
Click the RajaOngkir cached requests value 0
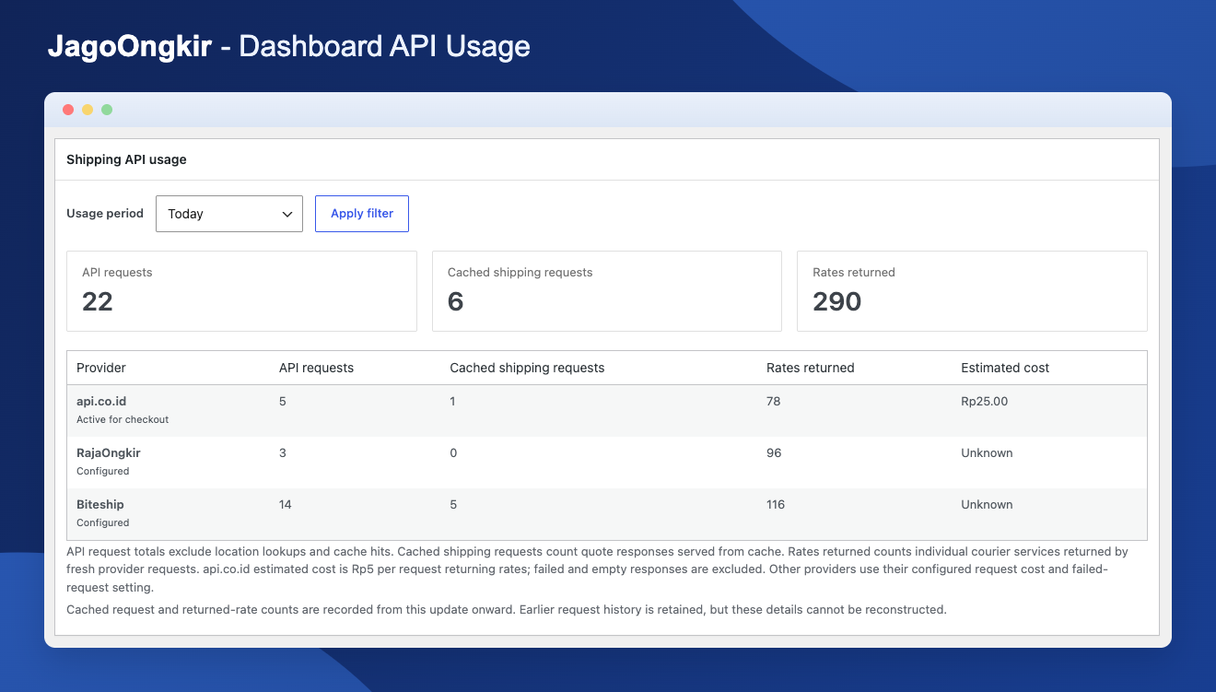tap(453, 453)
